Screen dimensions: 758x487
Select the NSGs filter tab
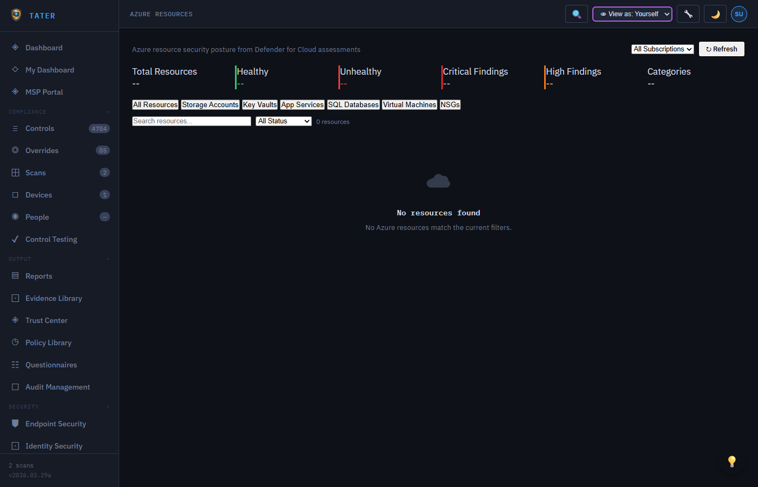point(450,105)
